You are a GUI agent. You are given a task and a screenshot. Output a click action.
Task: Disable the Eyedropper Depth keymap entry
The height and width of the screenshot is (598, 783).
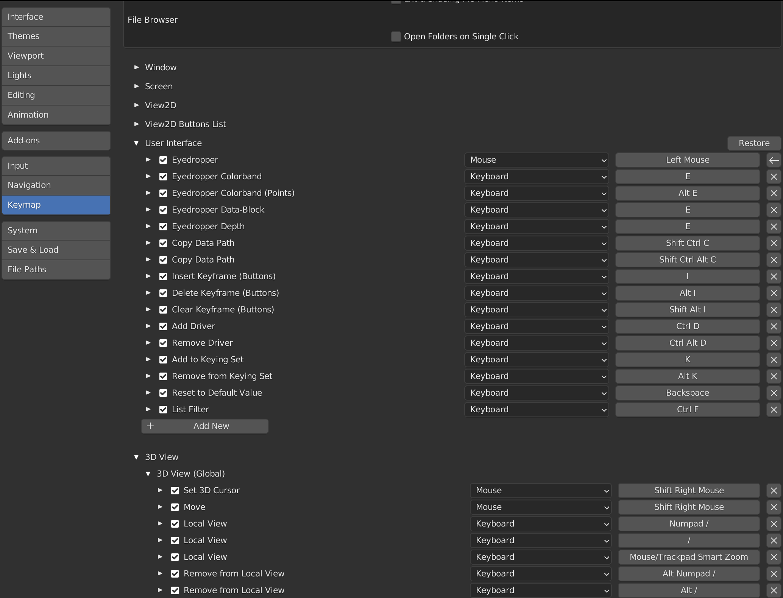163,226
